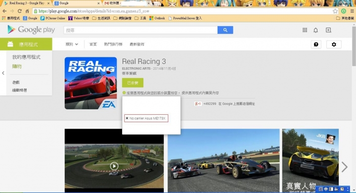Click the IME toolbar help icon

point(342,189)
